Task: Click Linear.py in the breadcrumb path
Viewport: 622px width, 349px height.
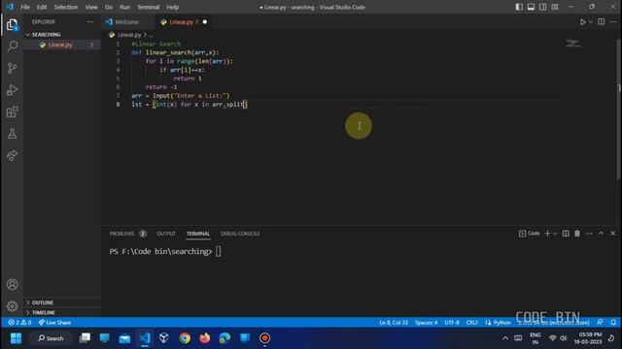Action: click(x=129, y=35)
